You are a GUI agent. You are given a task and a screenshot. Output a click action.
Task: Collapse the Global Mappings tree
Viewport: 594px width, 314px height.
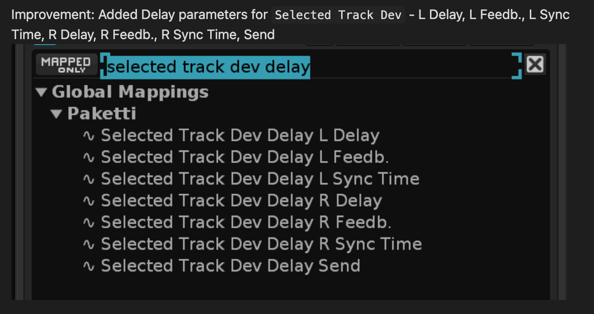point(42,92)
